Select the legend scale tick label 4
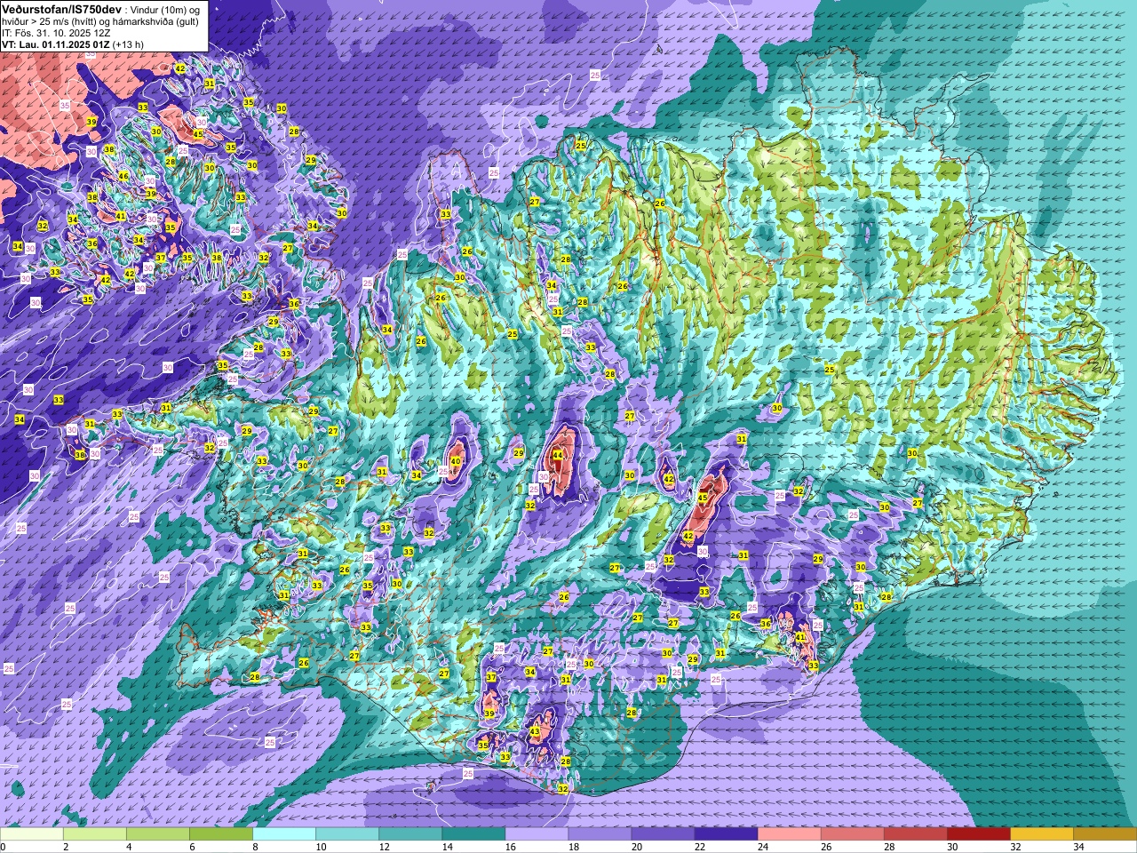The height and width of the screenshot is (853, 1137). [x=128, y=847]
